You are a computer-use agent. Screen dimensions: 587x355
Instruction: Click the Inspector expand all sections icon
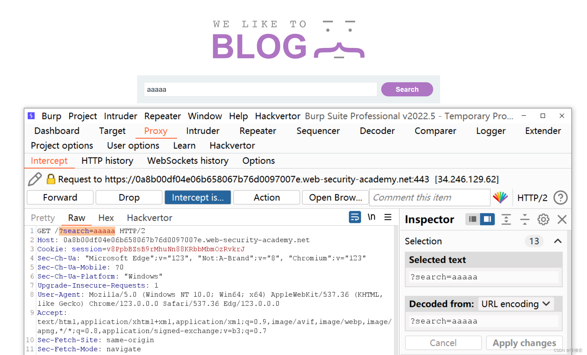tap(506, 219)
